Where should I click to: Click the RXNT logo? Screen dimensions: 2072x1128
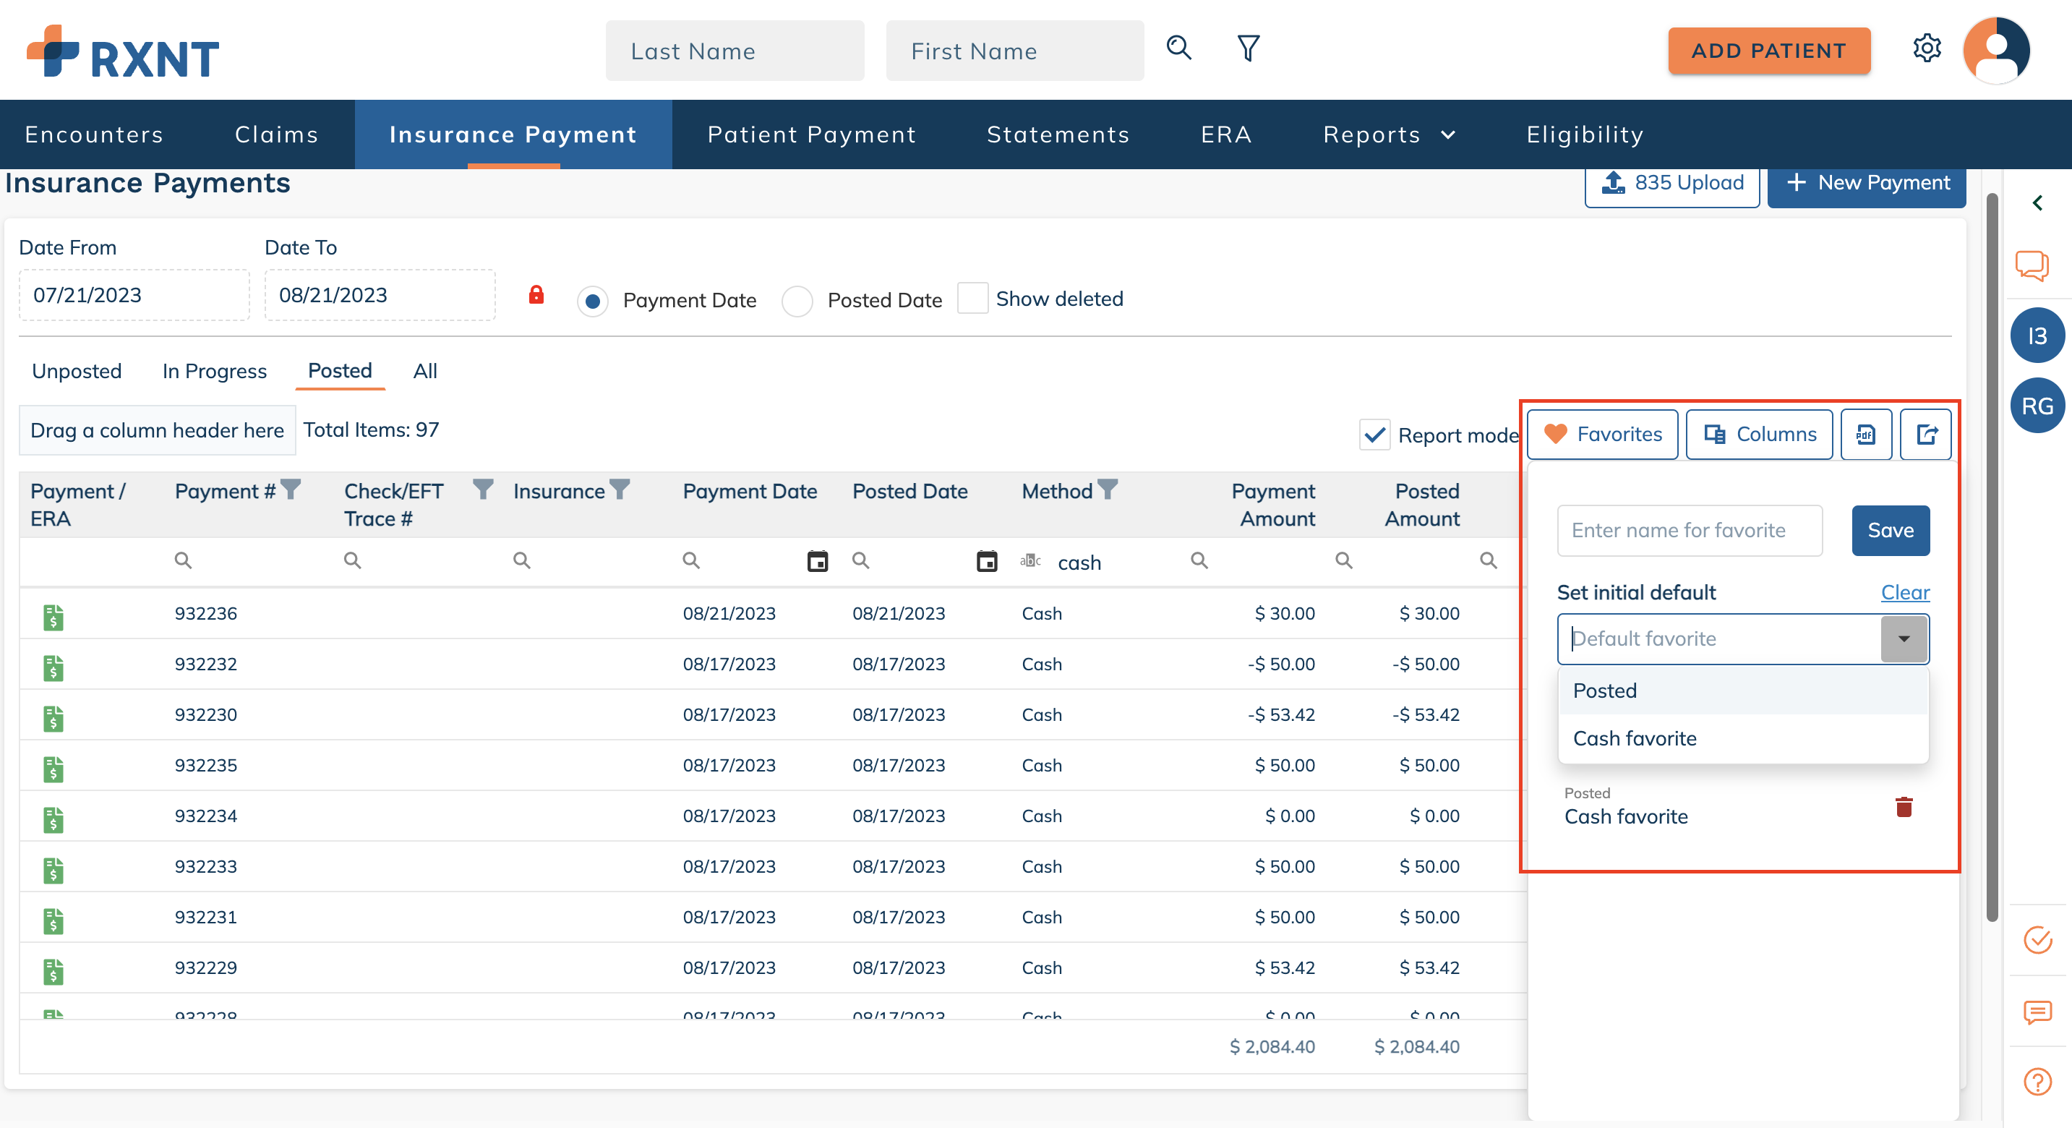click(x=122, y=51)
